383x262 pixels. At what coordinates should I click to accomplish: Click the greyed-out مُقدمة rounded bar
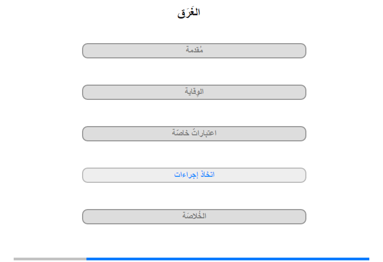[194, 51]
